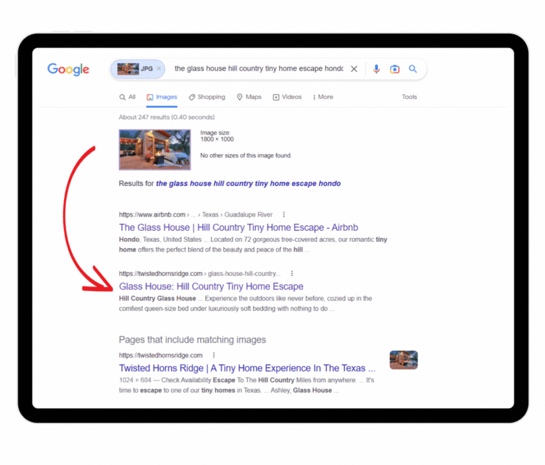Select the Images tab

pos(162,97)
